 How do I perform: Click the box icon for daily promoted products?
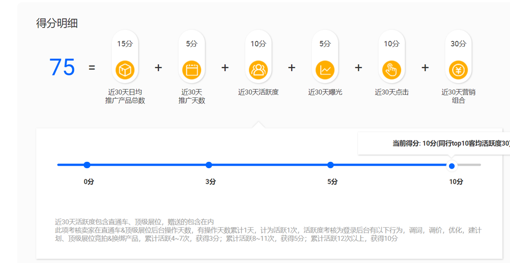pyautogui.click(x=125, y=70)
